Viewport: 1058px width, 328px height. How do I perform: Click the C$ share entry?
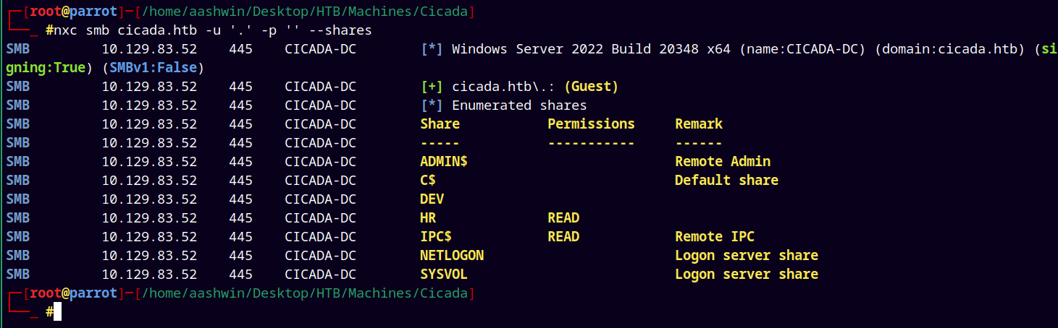tap(427, 180)
